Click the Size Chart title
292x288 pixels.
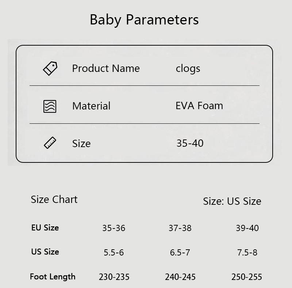click(x=54, y=200)
